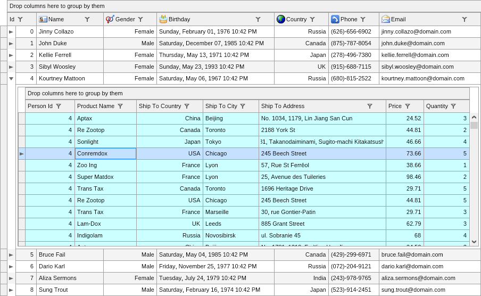
Task: Open filter for Product Name column
Action: pyautogui.click(x=120, y=106)
